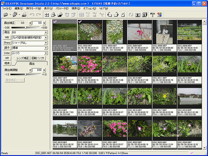
Task: Click the print icon in toolbar
Action: pyautogui.click(x=24, y=14)
